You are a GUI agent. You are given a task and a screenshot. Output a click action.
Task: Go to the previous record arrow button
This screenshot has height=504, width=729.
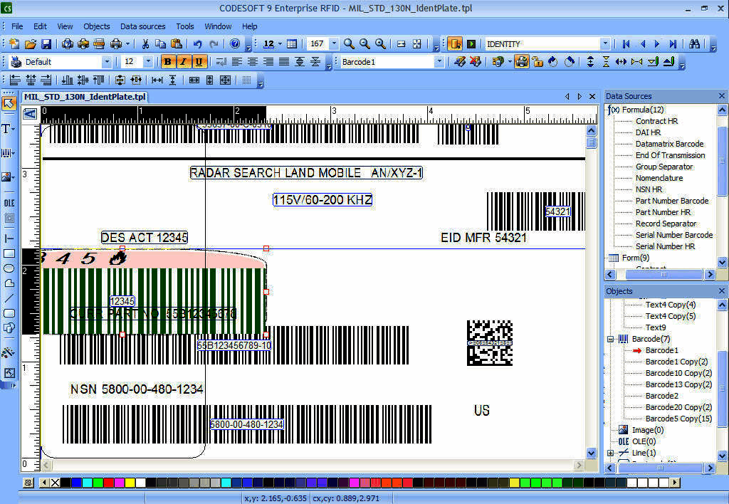pos(644,43)
